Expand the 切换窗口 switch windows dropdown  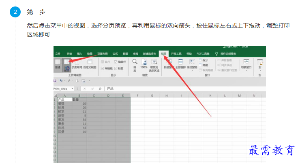[x=247, y=70]
